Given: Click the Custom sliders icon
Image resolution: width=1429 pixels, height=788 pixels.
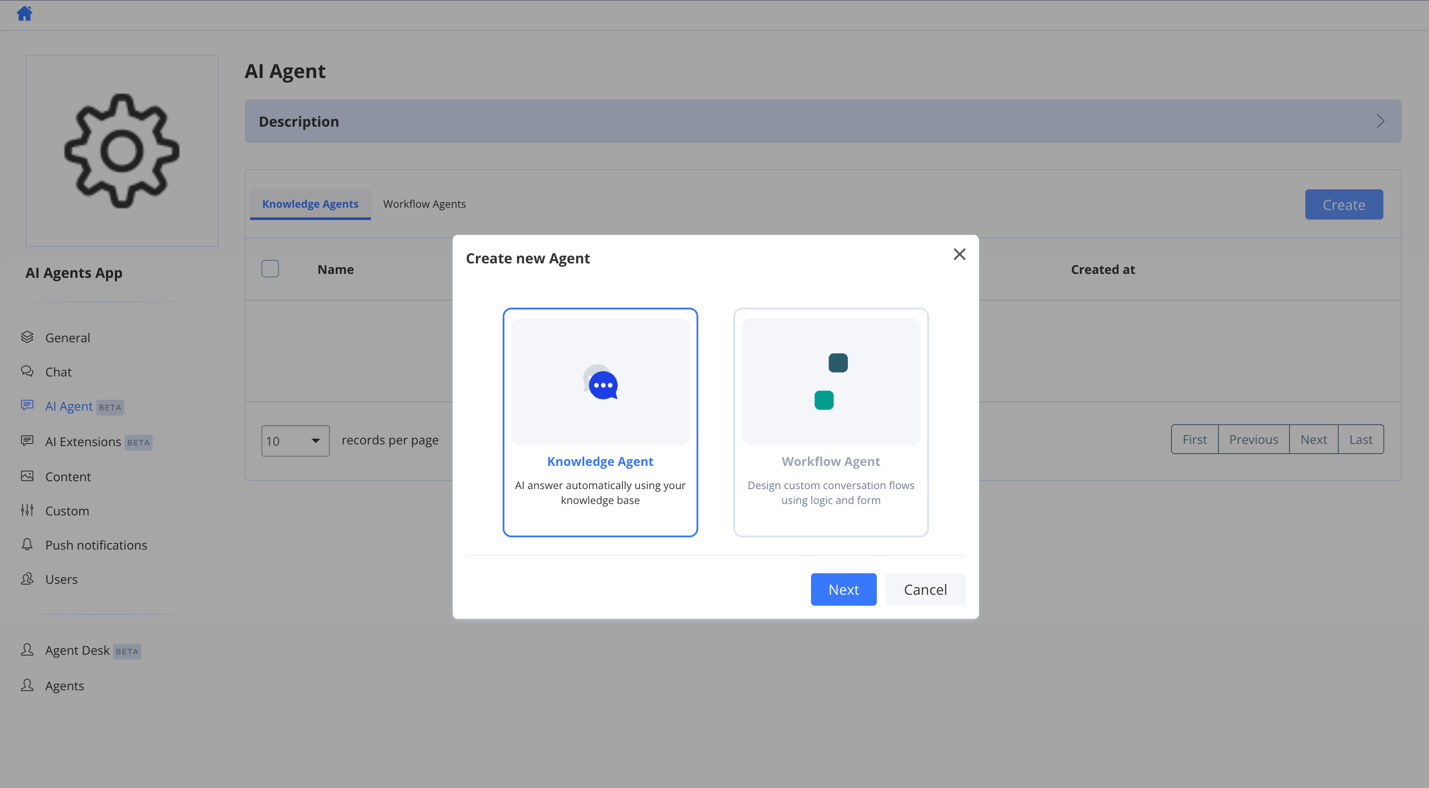Looking at the screenshot, I should pyautogui.click(x=27, y=511).
